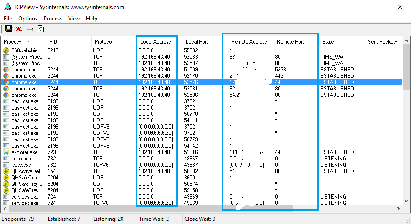Screen dimensions: 411x224
Task: Open the Options menu
Action: coord(28,19)
